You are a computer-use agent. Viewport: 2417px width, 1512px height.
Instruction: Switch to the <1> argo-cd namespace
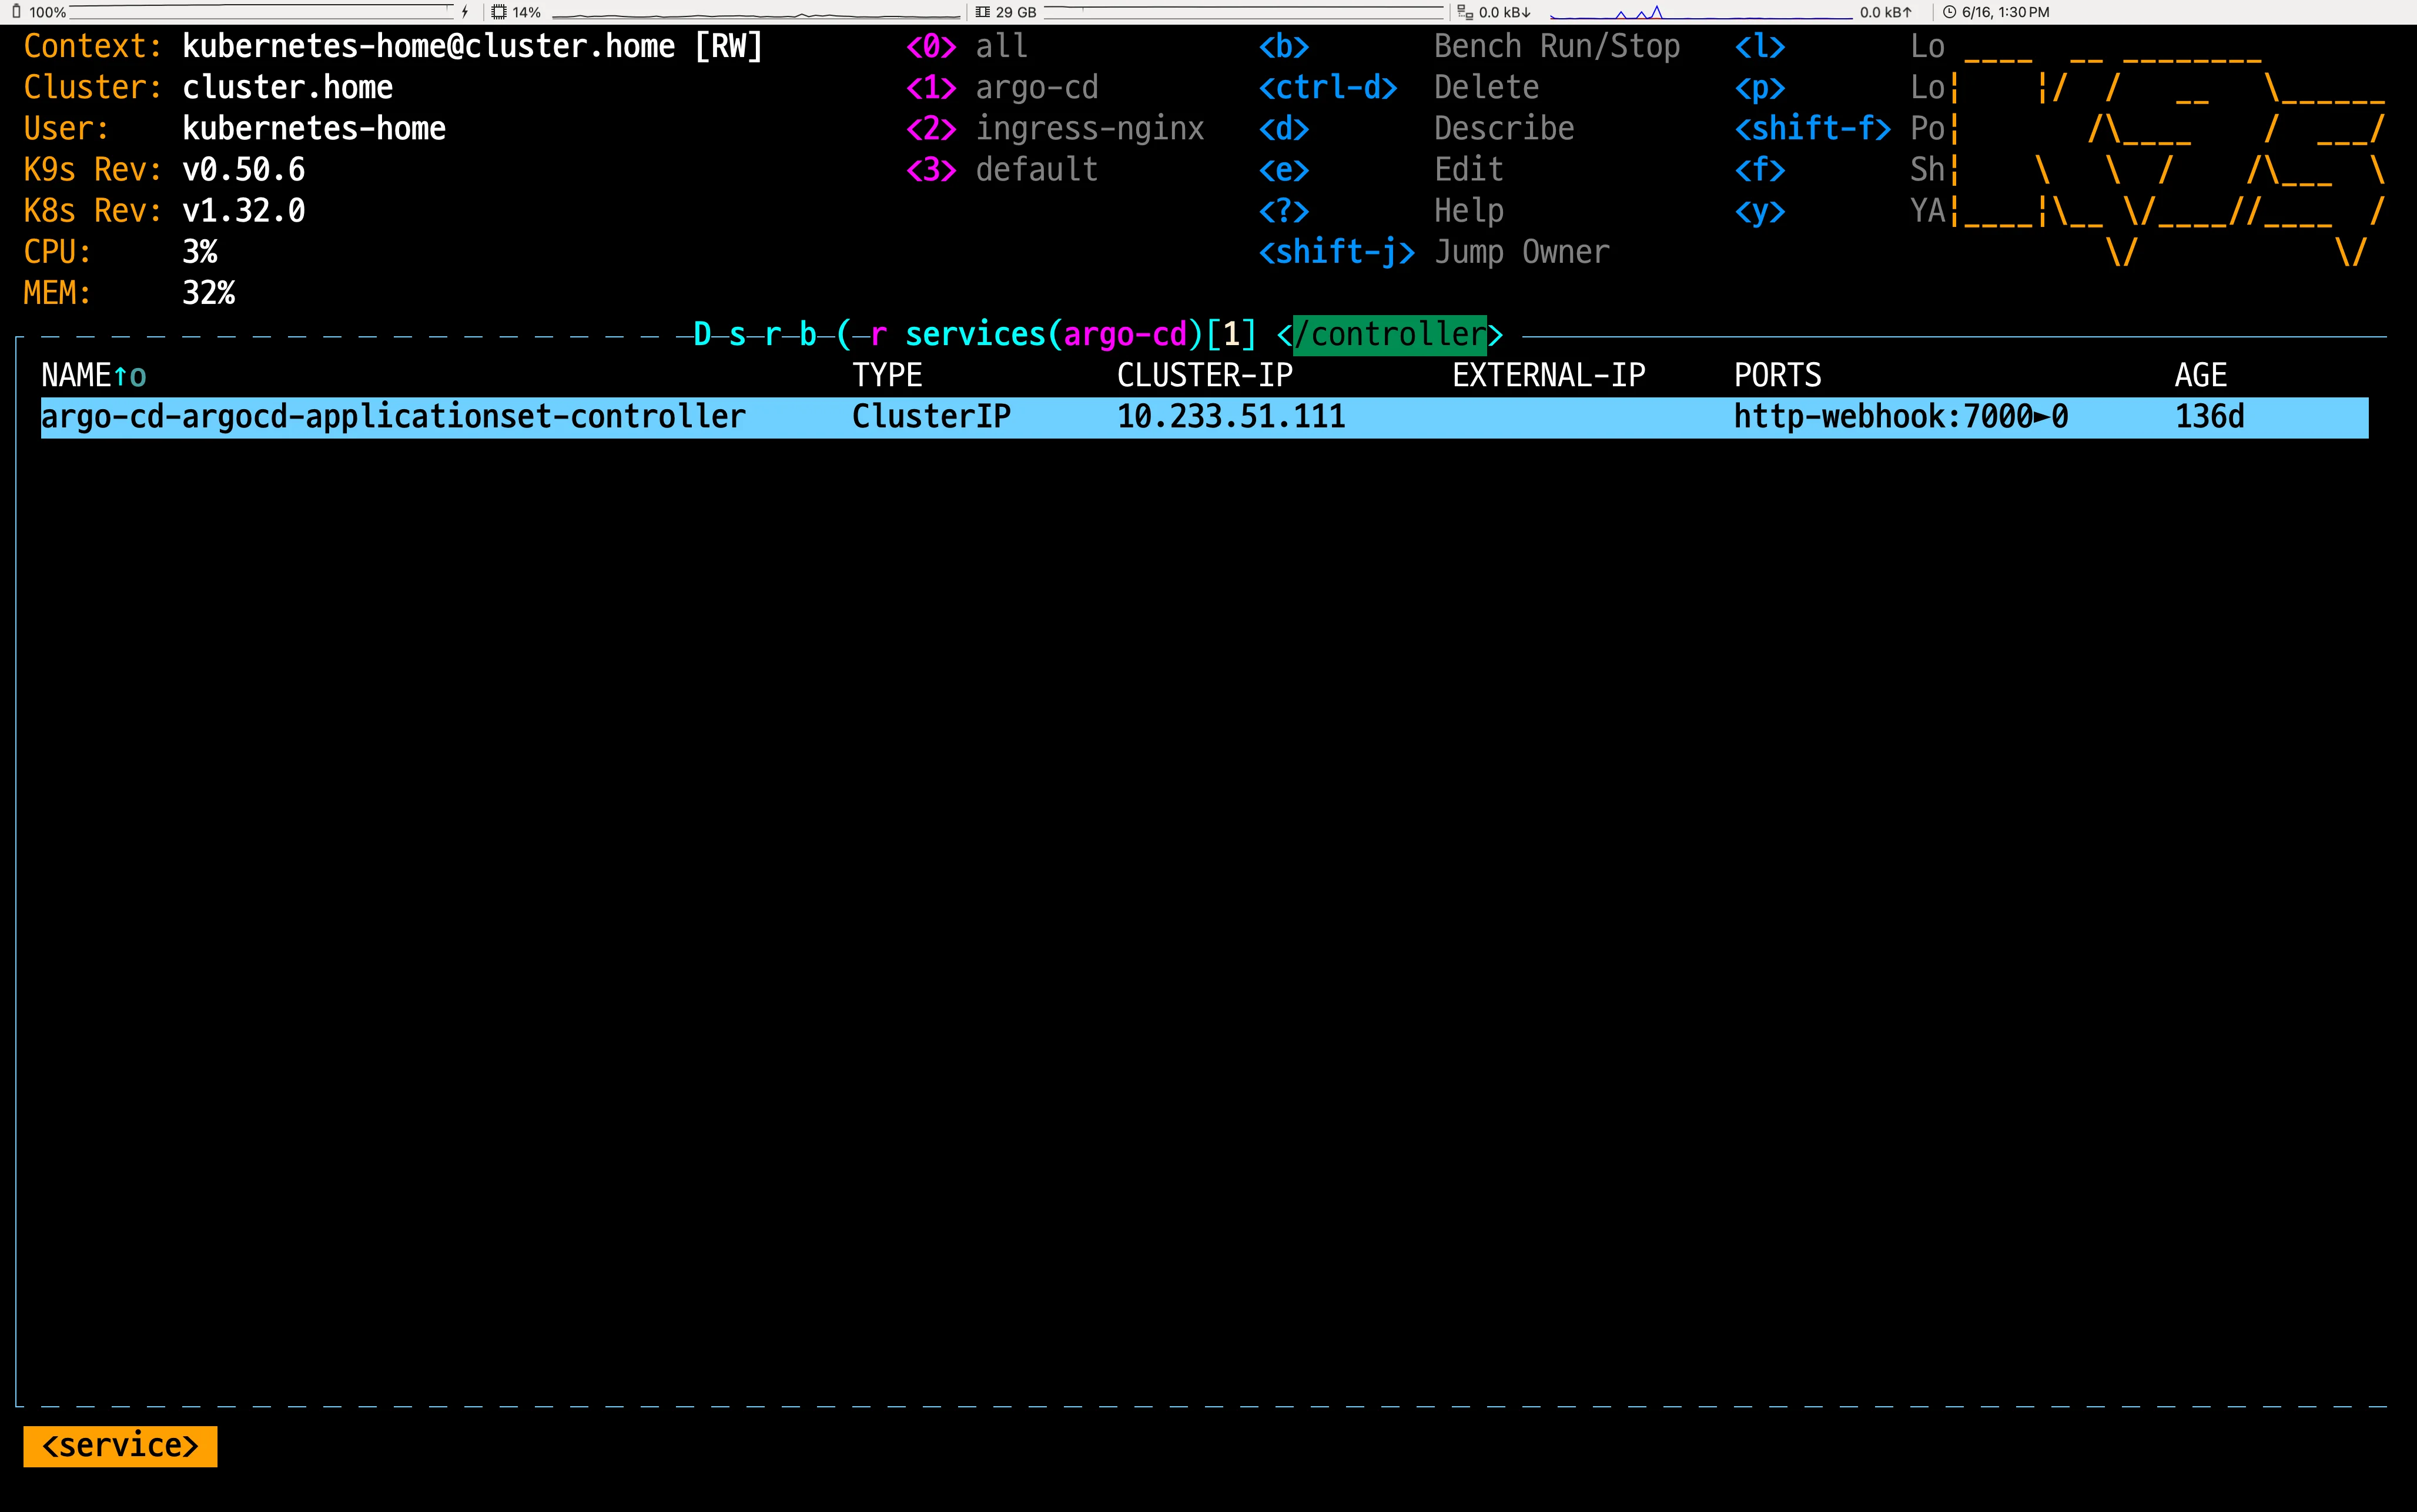pos(1002,88)
